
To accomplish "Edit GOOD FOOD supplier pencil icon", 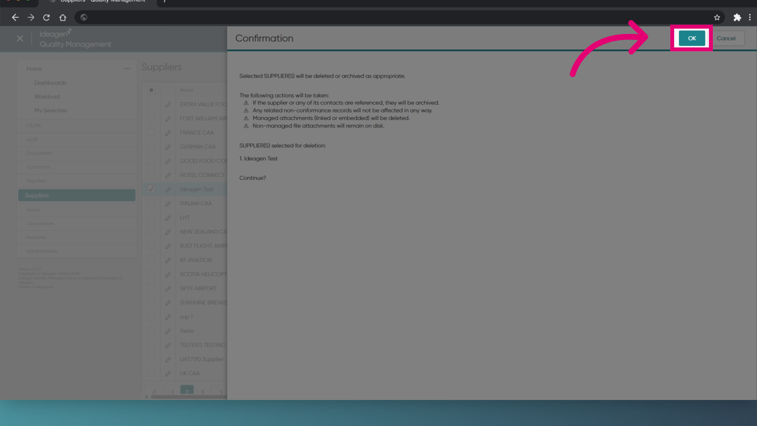I will 168,161.
